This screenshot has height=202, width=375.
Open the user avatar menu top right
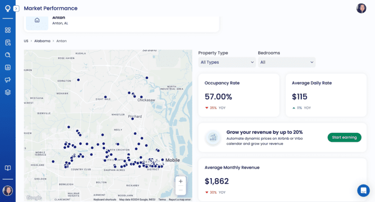[x=361, y=8]
